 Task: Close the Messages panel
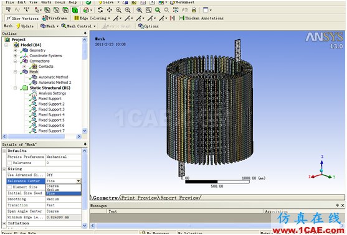pos(343,205)
